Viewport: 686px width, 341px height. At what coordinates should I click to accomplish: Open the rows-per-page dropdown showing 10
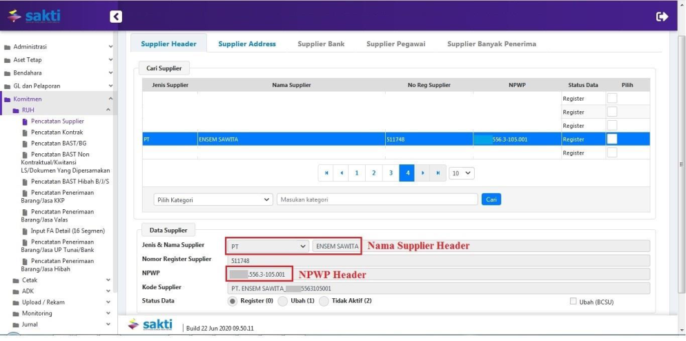coord(462,173)
